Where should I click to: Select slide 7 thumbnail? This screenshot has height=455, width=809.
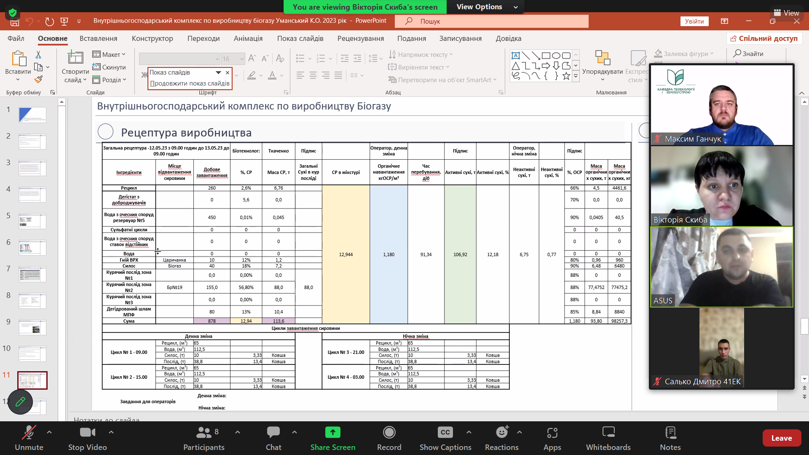32,274
